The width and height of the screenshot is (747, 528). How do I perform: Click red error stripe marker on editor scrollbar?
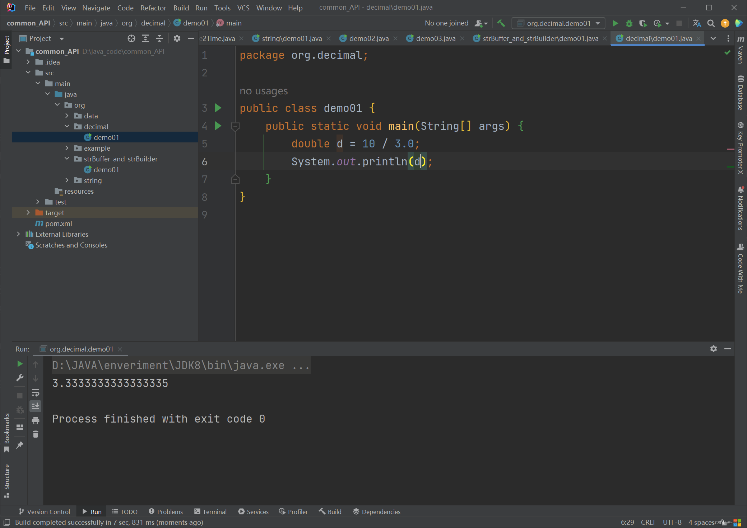(x=730, y=149)
